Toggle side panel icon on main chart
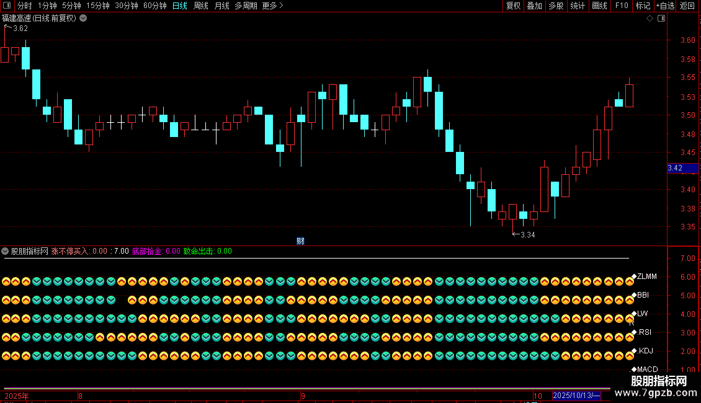 click(661, 19)
